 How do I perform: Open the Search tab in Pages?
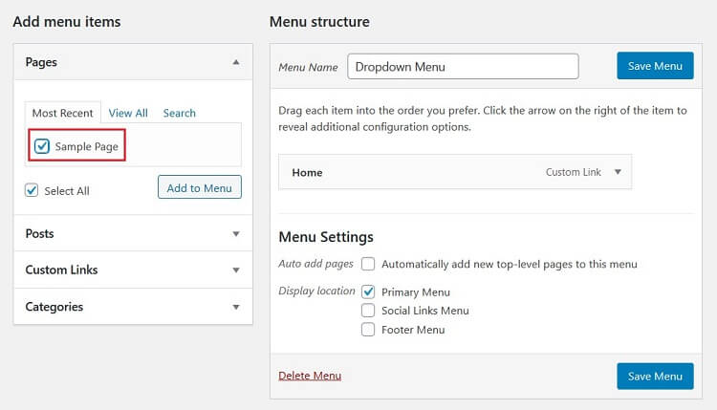180,113
